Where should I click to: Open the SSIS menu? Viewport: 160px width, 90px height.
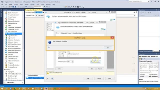[38, 4]
